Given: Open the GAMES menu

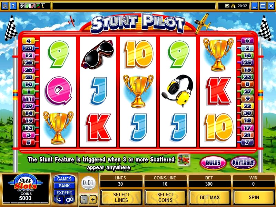Looking at the screenshot, I should click(x=64, y=179).
